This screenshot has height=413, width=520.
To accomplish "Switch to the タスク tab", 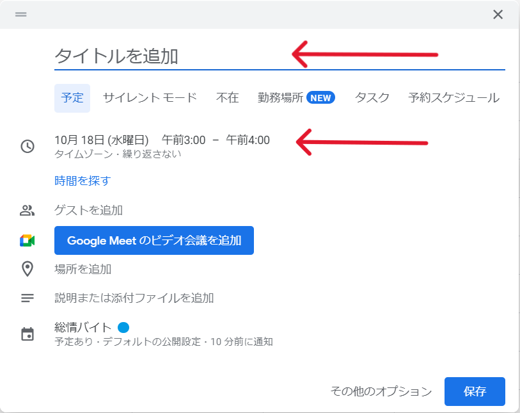I will click(372, 98).
